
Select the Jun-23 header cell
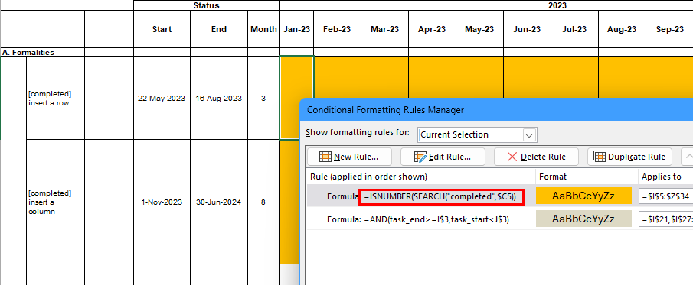pyautogui.click(x=527, y=29)
